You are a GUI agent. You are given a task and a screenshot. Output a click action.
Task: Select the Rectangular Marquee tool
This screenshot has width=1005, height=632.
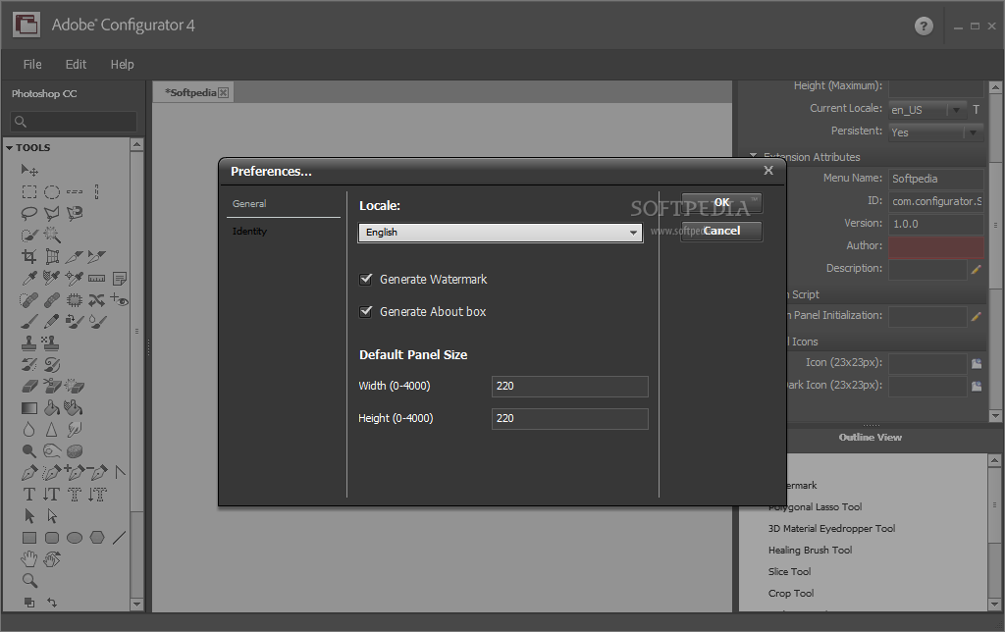click(x=28, y=191)
